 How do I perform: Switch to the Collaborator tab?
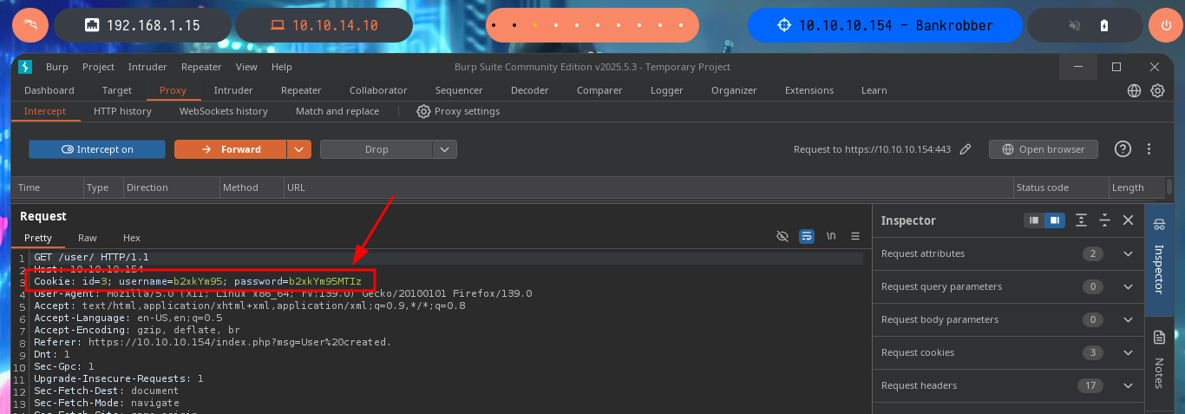click(x=378, y=90)
